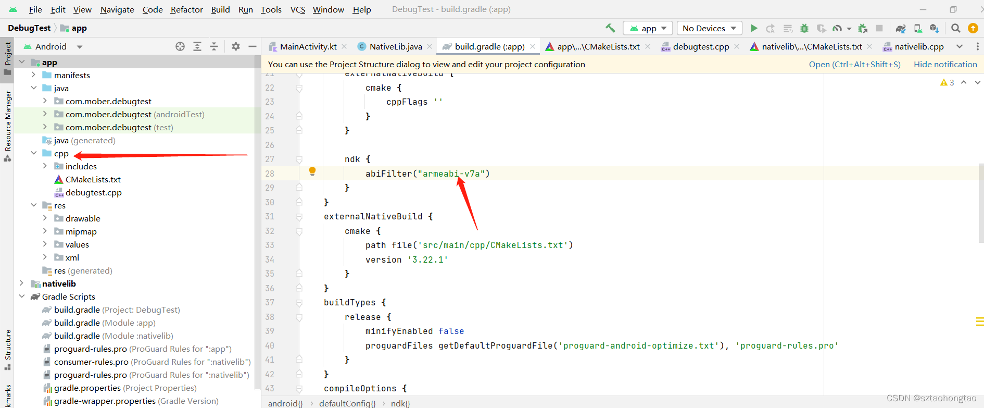Open the Android view selector dropdown

coord(53,46)
